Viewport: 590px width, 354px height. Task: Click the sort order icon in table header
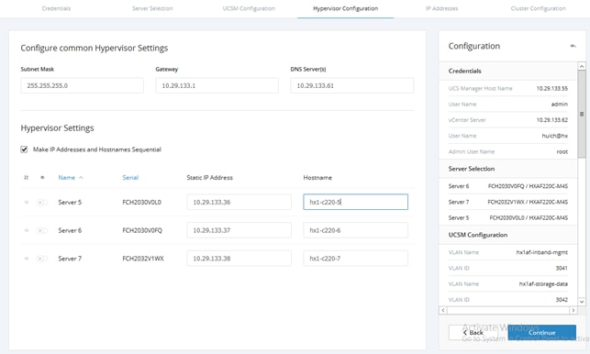[26, 178]
